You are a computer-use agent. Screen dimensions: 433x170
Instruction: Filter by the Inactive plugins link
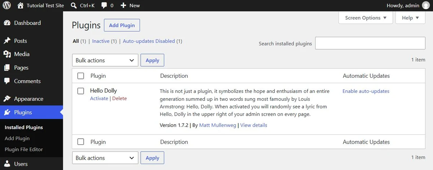101,41
